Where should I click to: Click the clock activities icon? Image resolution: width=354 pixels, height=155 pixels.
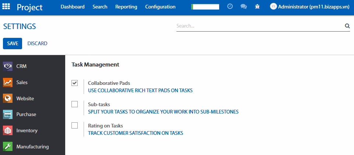tap(230, 7)
